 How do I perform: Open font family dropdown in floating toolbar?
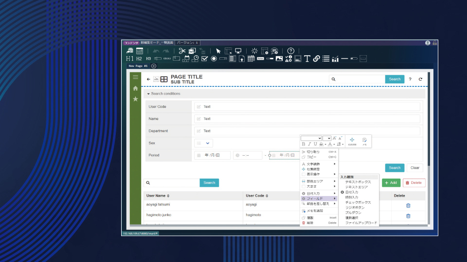click(311, 138)
